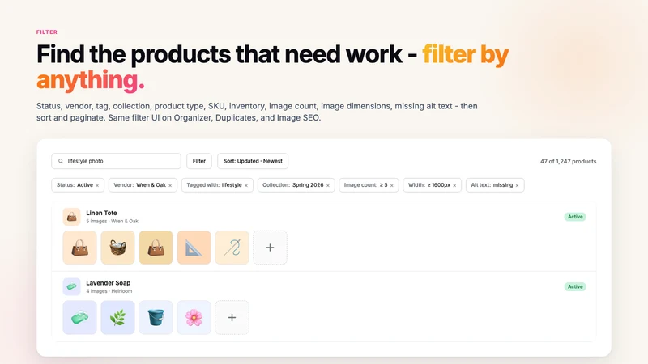
Task: Select the blue bucket image thumbnail
Action: tap(156, 317)
